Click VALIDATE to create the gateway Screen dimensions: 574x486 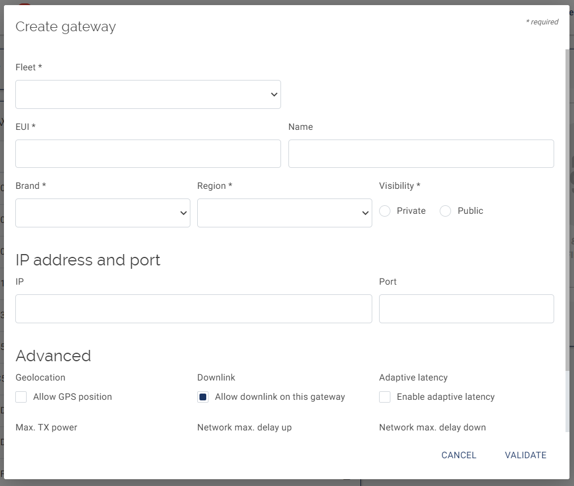pyautogui.click(x=525, y=455)
